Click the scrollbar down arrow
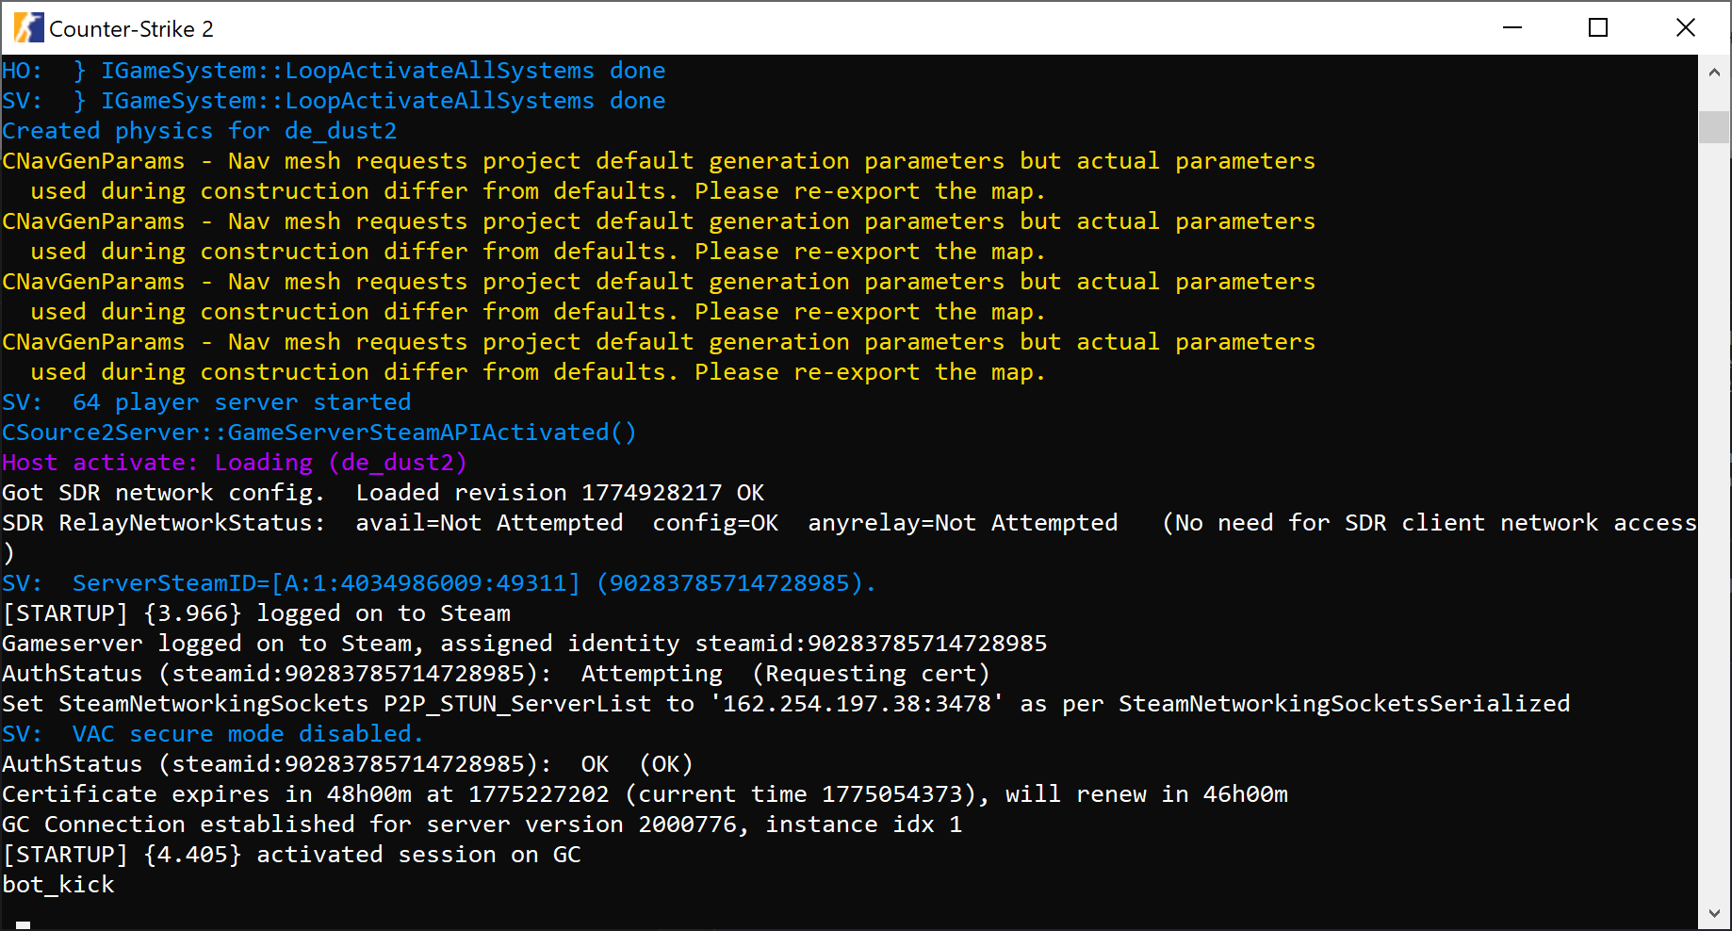Viewport: 1732px width, 931px height. (x=1714, y=913)
